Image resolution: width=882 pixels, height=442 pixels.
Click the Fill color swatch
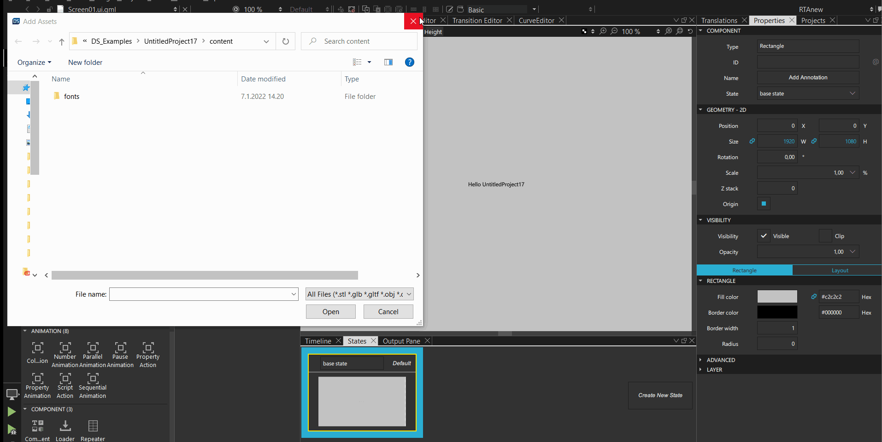[x=777, y=297]
